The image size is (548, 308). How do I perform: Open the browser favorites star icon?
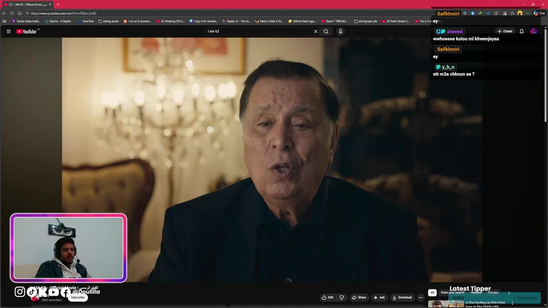point(512,13)
